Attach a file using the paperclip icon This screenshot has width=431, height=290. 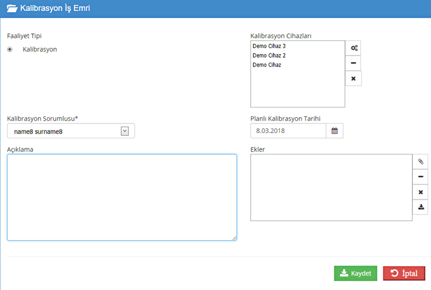coord(420,162)
